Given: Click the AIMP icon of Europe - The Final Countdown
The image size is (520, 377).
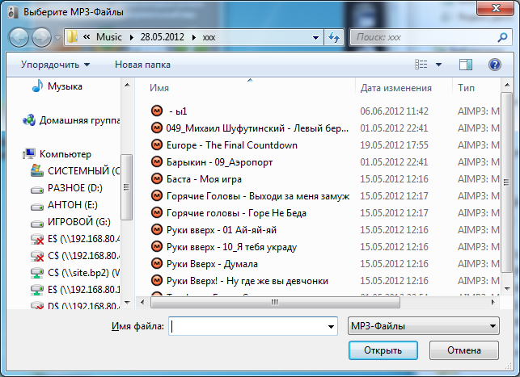Looking at the screenshot, I should pos(157,145).
